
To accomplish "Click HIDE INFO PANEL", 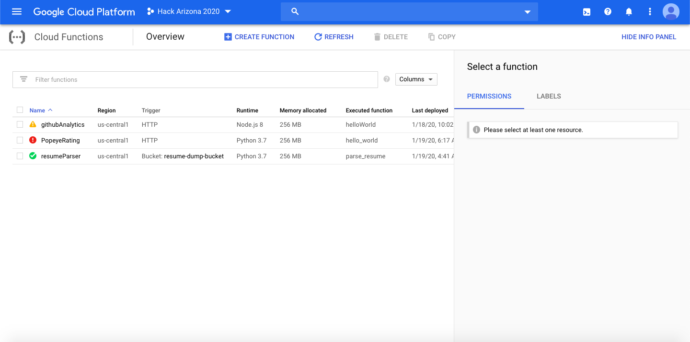I will click(649, 37).
